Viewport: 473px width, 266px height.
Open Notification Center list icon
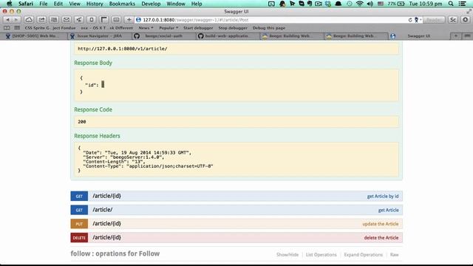[462, 4]
